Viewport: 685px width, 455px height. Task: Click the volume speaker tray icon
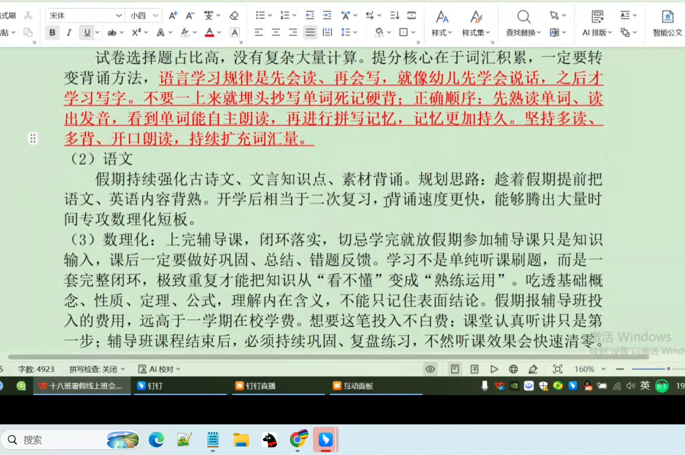[631, 386]
